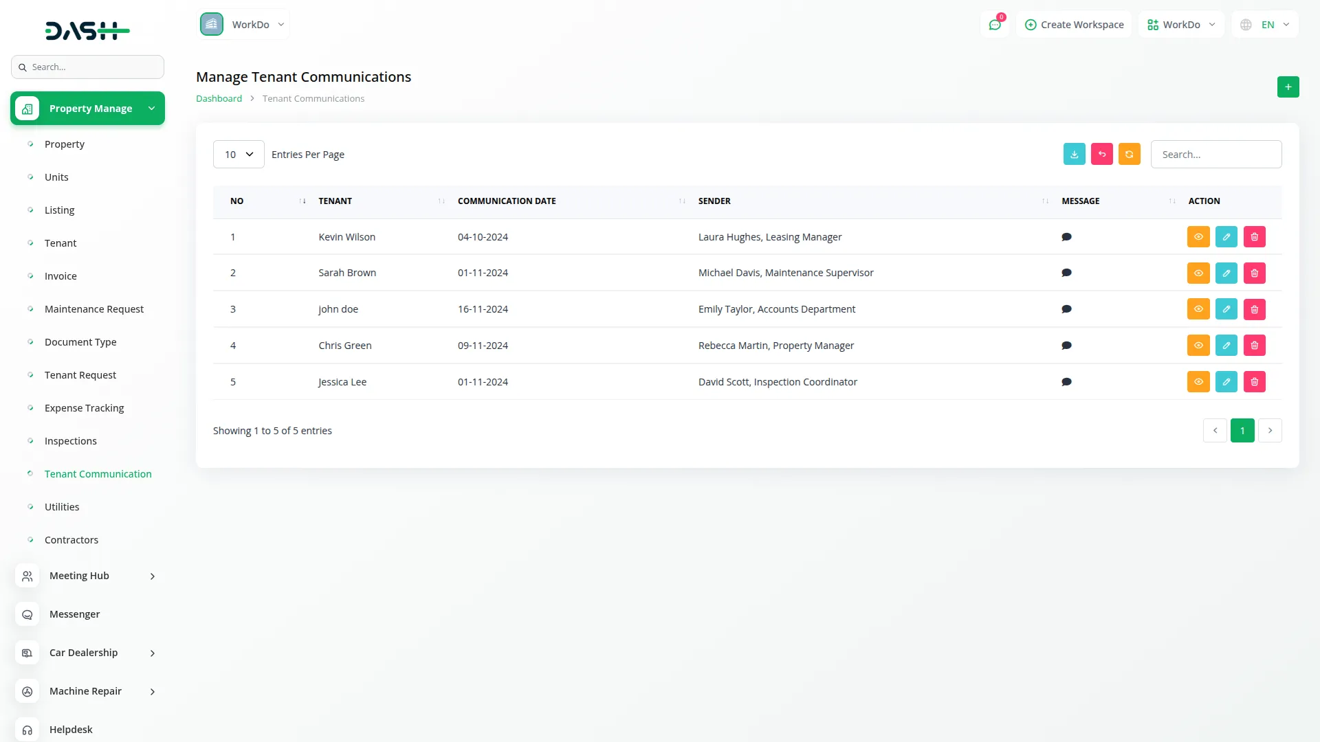
Task: Click the table search input field
Action: pos(1215,155)
